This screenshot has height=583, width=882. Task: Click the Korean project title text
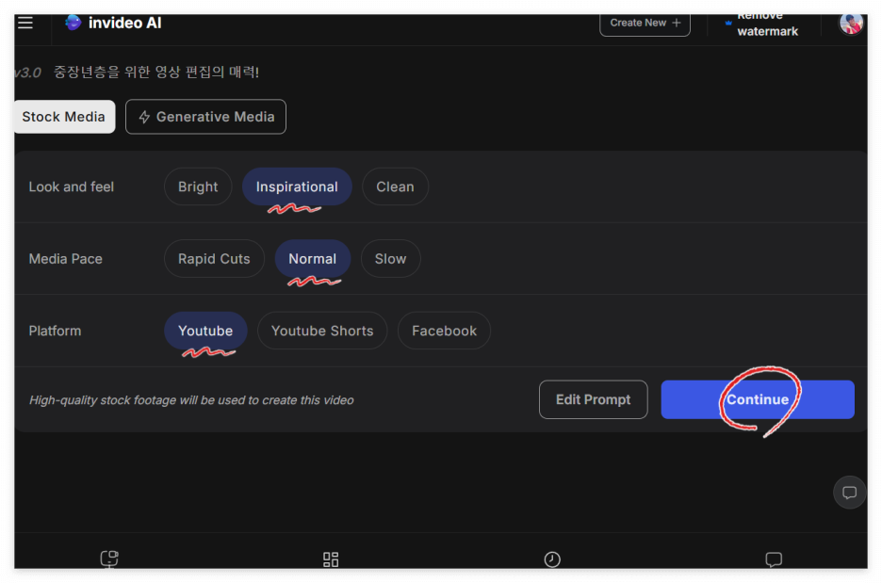(155, 72)
